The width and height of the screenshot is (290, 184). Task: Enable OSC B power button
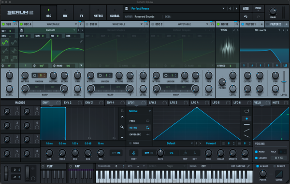coord(87,24)
